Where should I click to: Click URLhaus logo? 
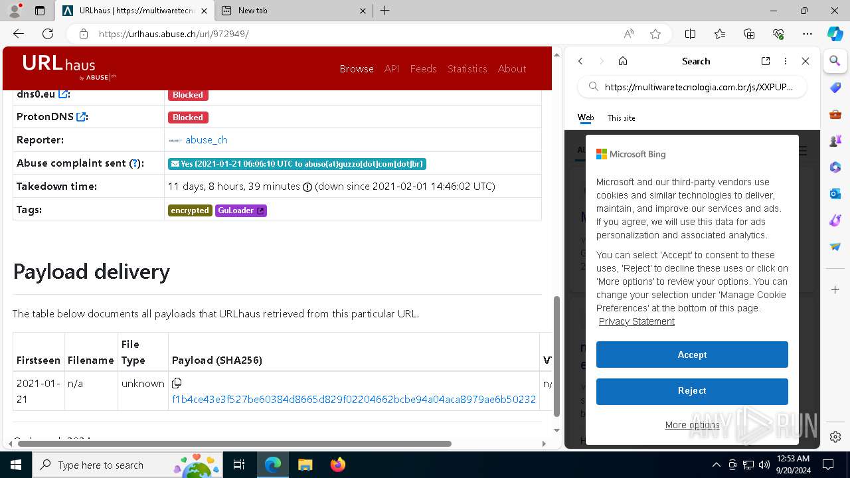pyautogui.click(x=69, y=68)
